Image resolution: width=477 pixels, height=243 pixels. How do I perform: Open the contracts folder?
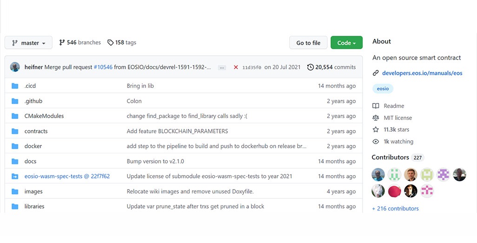[x=36, y=131]
